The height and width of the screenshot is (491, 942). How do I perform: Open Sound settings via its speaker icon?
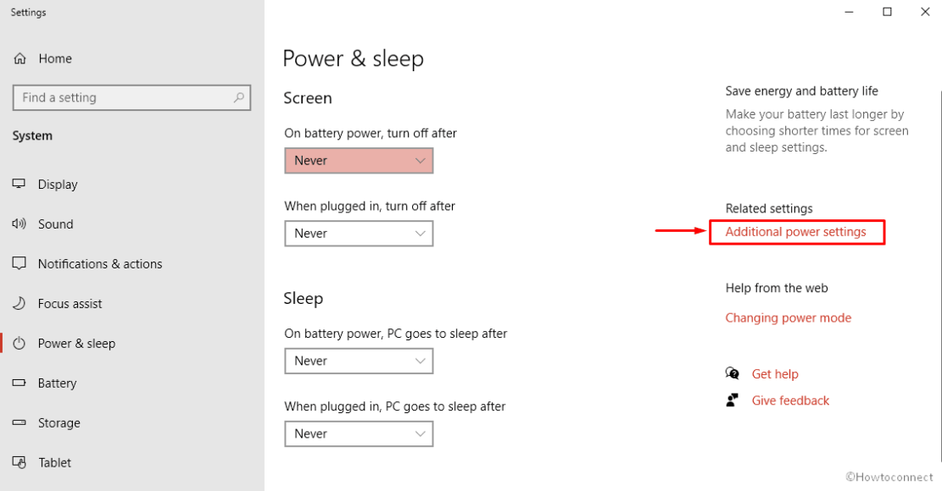coord(19,223)
